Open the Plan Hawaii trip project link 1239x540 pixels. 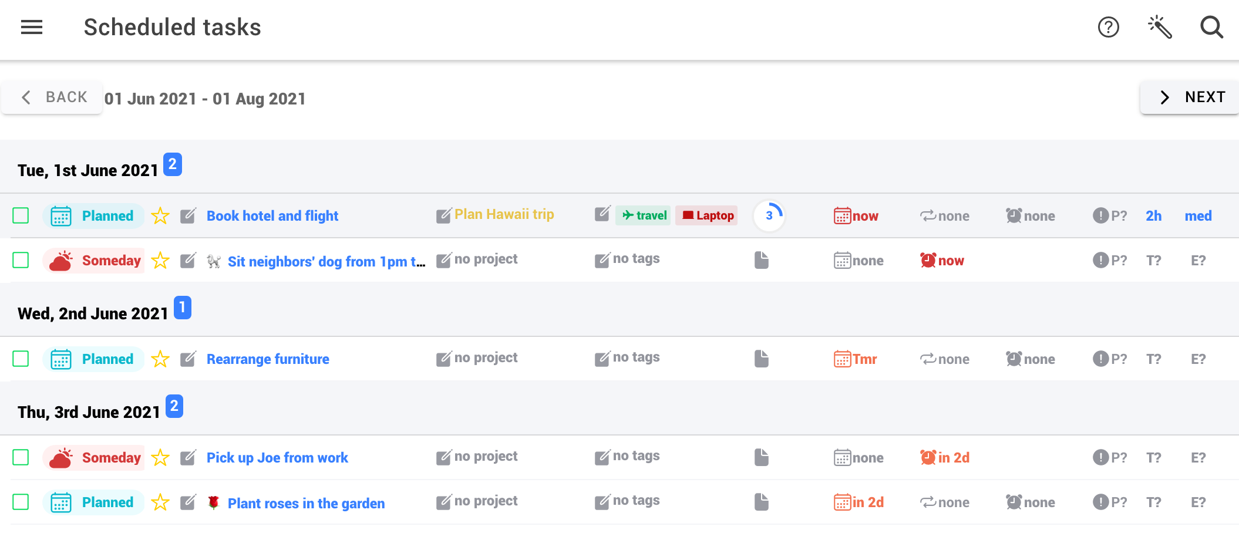tap(504, 214)
